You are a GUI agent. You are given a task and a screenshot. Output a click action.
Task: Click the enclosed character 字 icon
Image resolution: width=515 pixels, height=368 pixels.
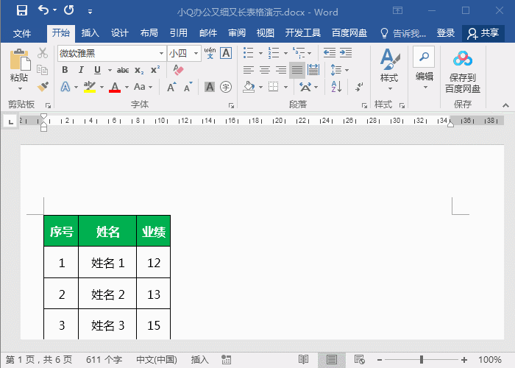226,87
